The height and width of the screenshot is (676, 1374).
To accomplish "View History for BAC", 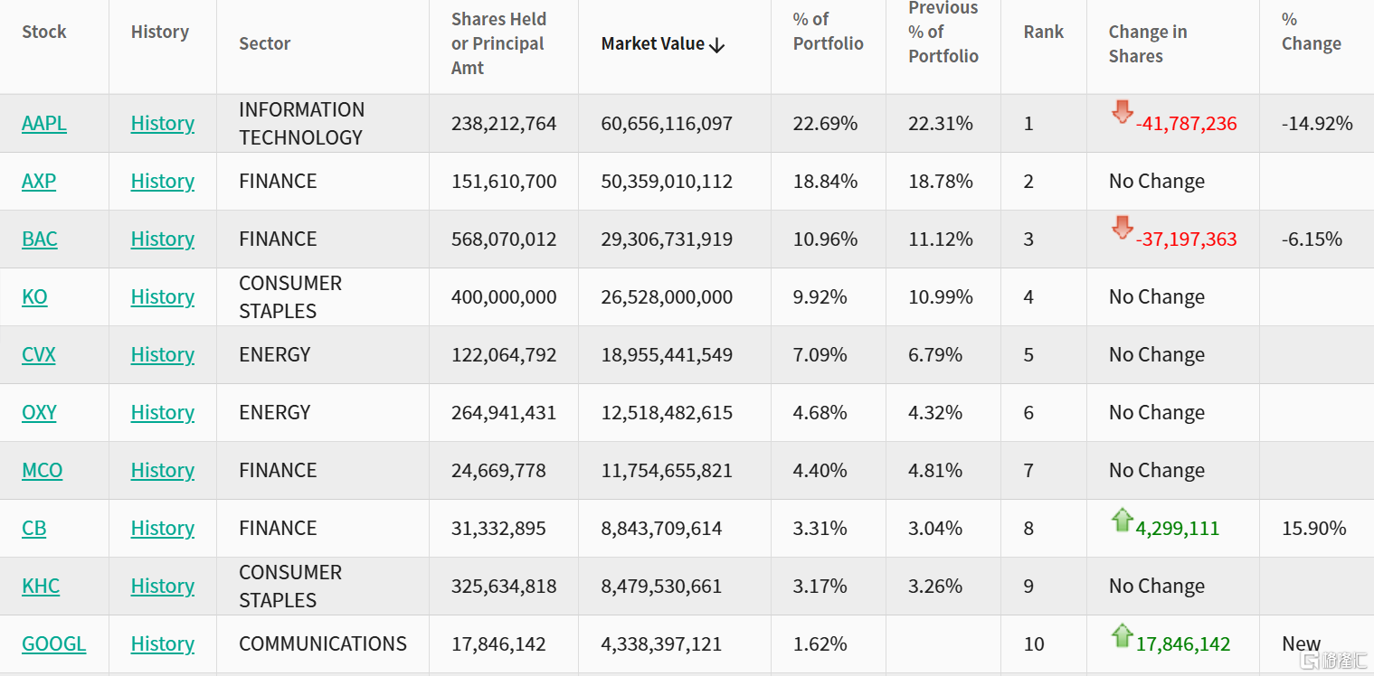I will [x=162, y=239].
